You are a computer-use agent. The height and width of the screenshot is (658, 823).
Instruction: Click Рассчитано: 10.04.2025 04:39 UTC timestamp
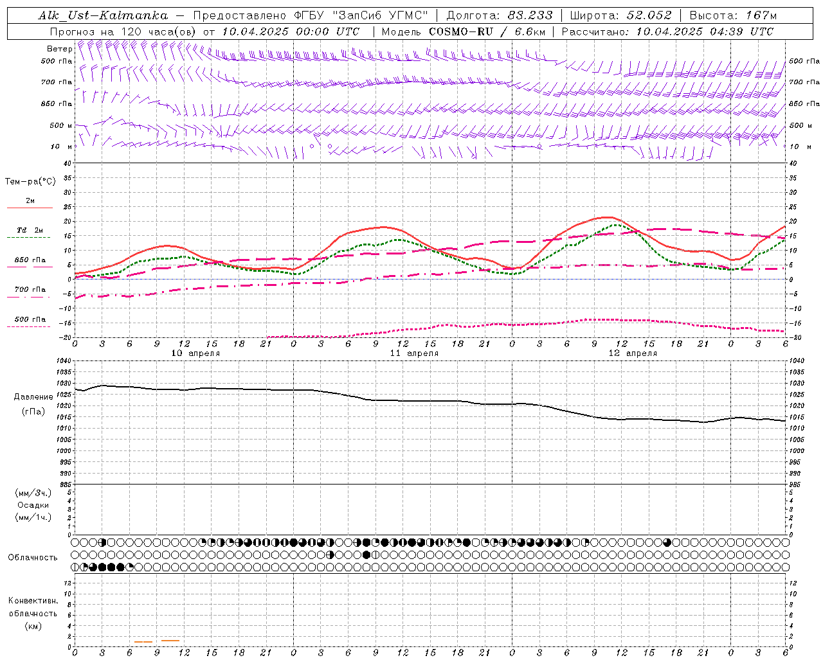coord(667,31)
